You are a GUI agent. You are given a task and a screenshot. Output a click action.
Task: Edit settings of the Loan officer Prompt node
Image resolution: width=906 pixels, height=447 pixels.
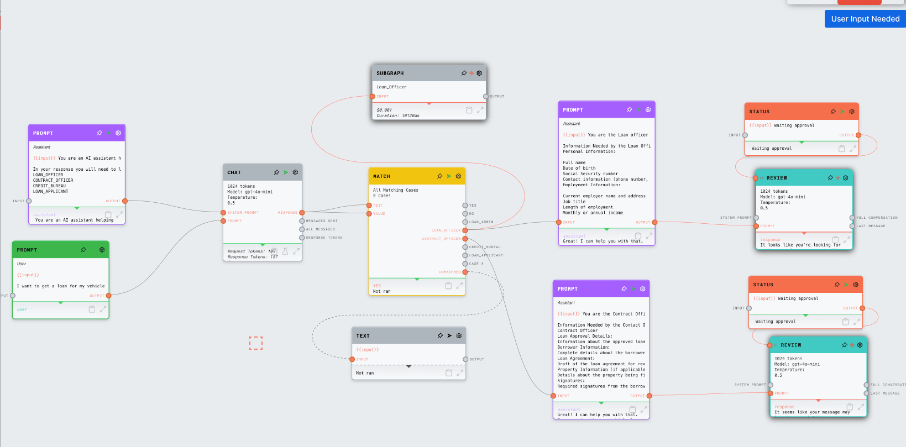(648, 109)
